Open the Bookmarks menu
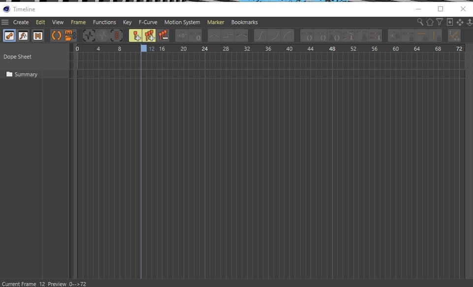The image size is (473, 287). click(x=244, y=22)
